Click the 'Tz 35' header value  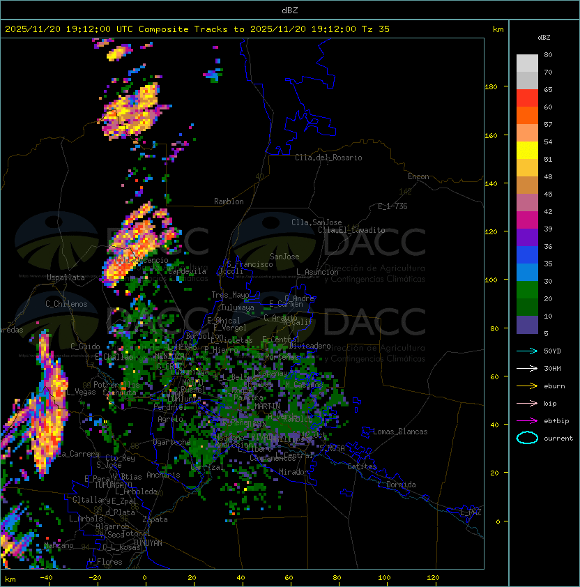[376, 29]
